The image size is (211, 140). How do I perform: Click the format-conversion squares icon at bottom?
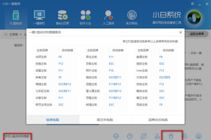click(143, 136)
